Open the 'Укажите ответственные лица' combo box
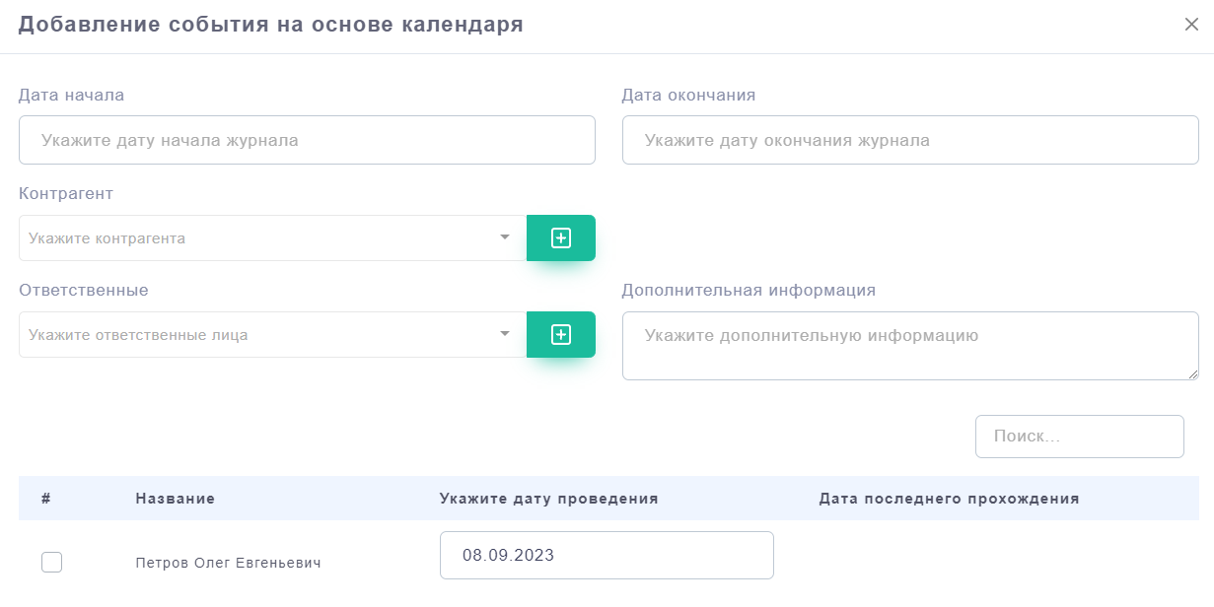 256,335
